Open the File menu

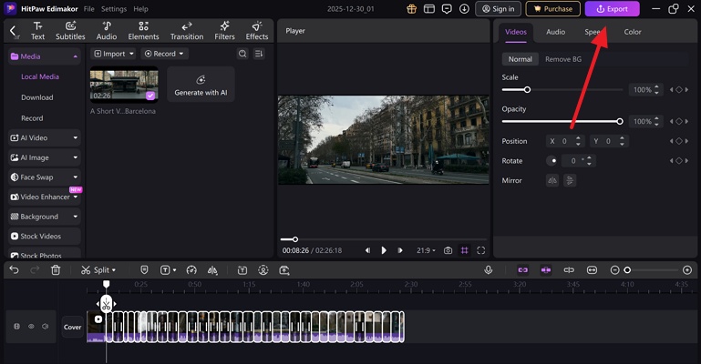coord(89,9)
